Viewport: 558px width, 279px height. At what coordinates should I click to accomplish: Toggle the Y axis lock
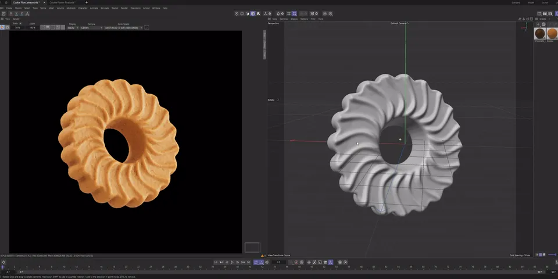coord(16,13)
